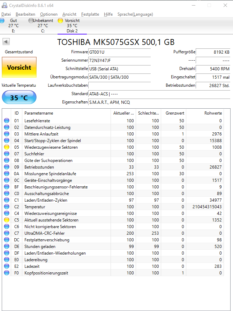This screenshot has height=311, width=233.
Task: Click the 35 °C temperature button
Action: click(19, 98)
